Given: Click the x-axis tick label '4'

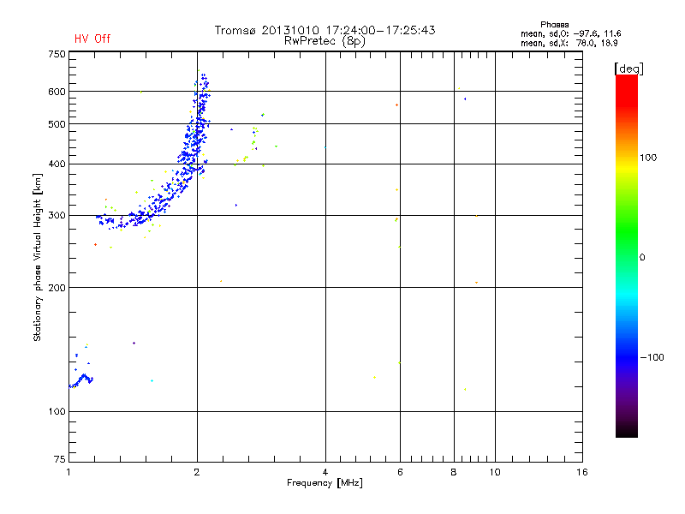Looking at the screenshot, I should click(x=325, y=472).
